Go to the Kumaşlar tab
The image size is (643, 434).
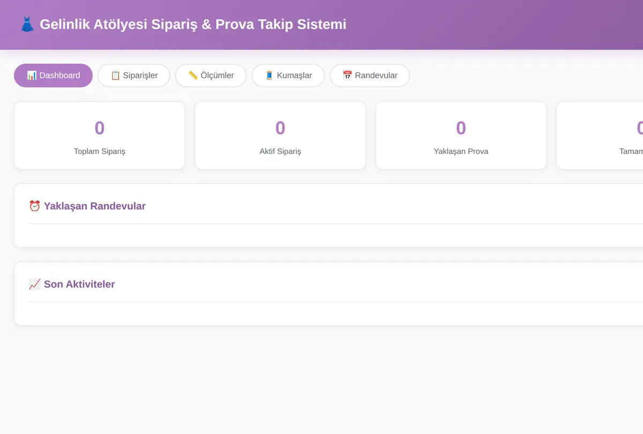click(288, 75)
